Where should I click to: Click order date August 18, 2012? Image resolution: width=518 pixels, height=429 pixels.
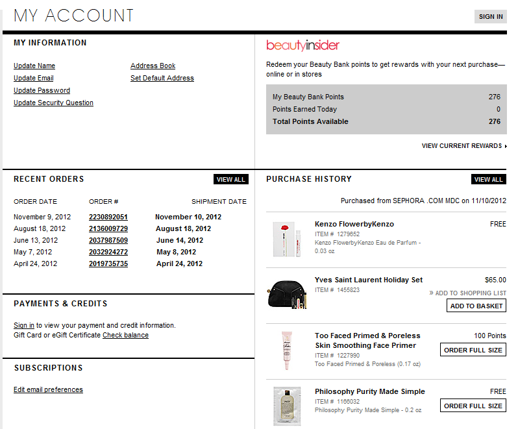(40, 228)
